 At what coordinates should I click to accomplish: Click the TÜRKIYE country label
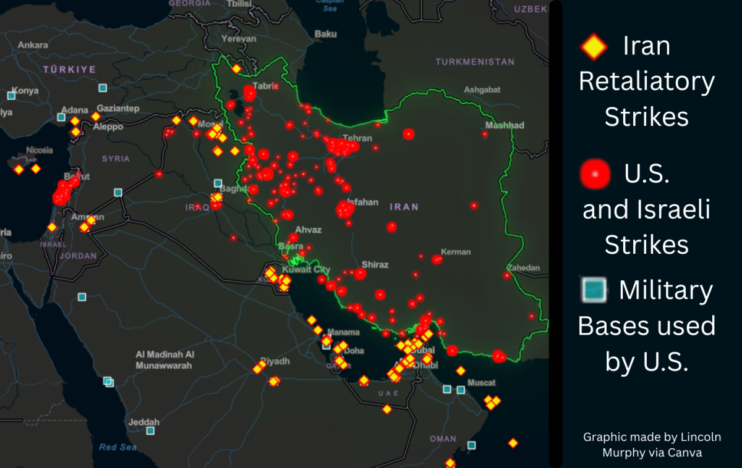click(x=69, y=70)
